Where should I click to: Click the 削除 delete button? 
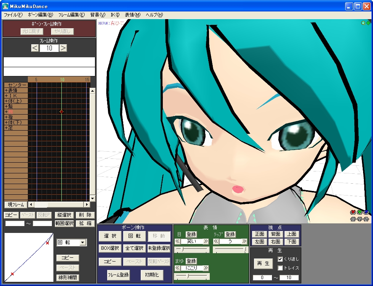pos(85,215)
